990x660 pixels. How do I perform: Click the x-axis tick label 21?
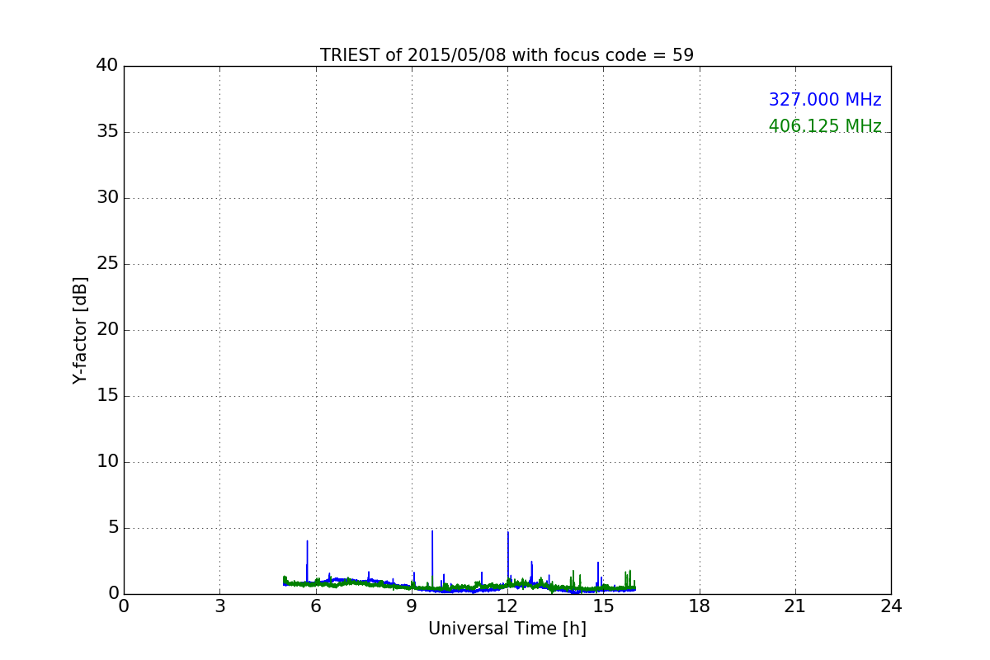point(795,606)
